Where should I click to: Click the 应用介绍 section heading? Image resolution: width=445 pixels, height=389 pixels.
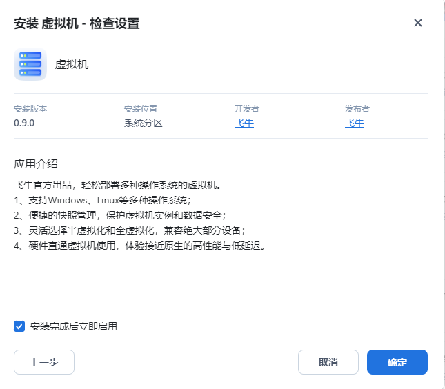(x=36, y=163)
